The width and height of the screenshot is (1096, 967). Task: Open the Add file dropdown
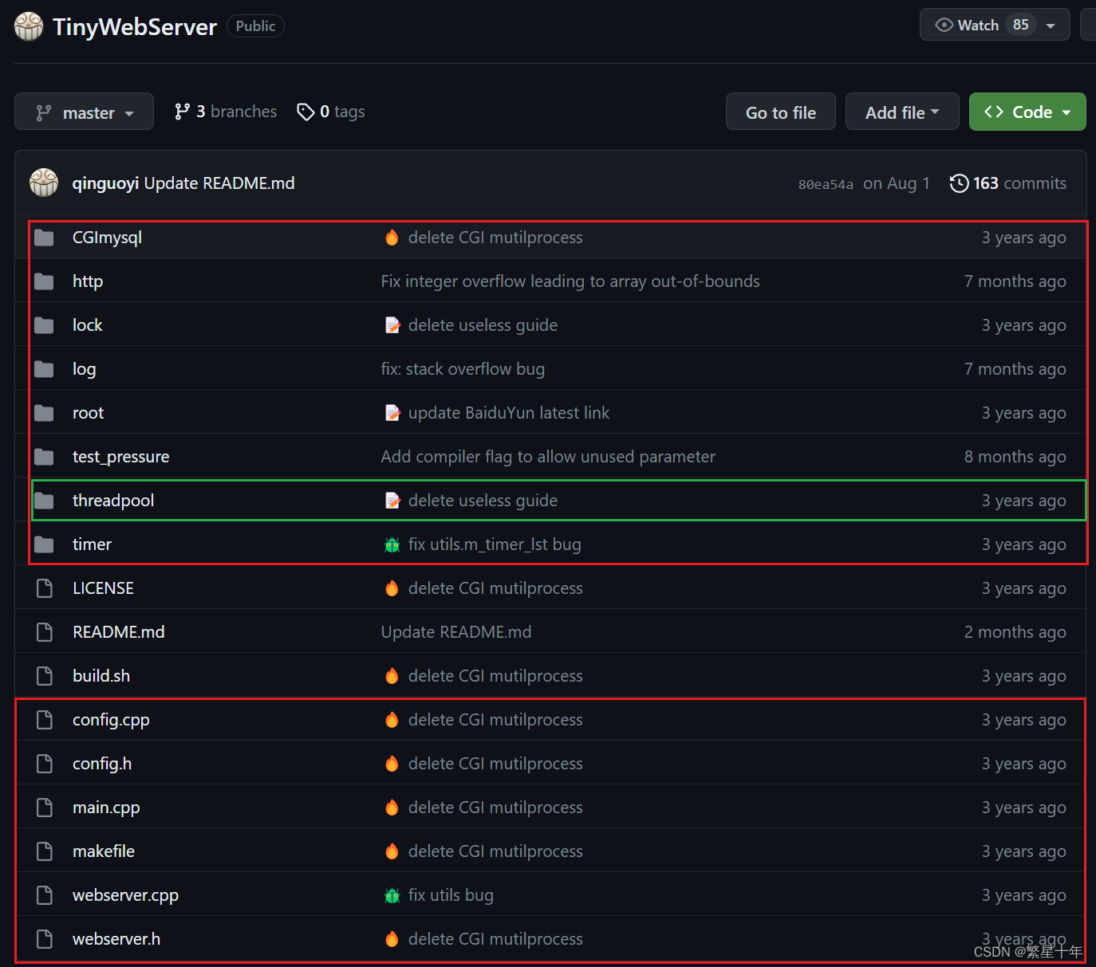pos(902,112)
